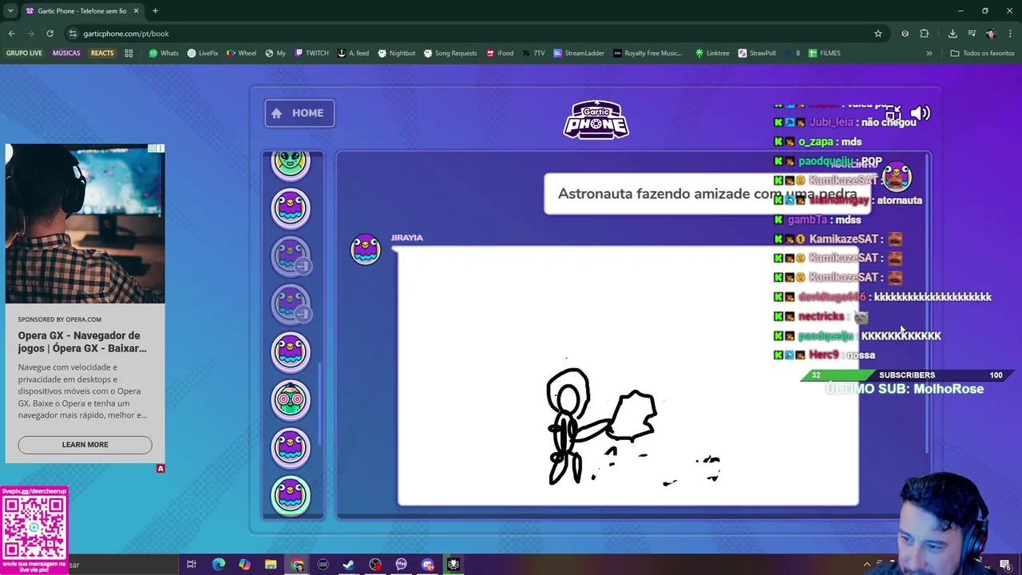1022x575 pixels.
Task: Bookmark this page with the star icon
Action: (x=878, y=34)
